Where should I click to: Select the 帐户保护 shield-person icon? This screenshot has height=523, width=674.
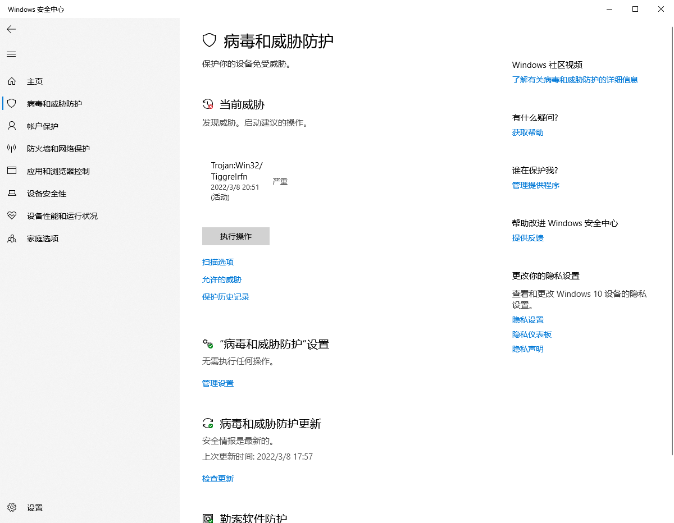point(12,126)
